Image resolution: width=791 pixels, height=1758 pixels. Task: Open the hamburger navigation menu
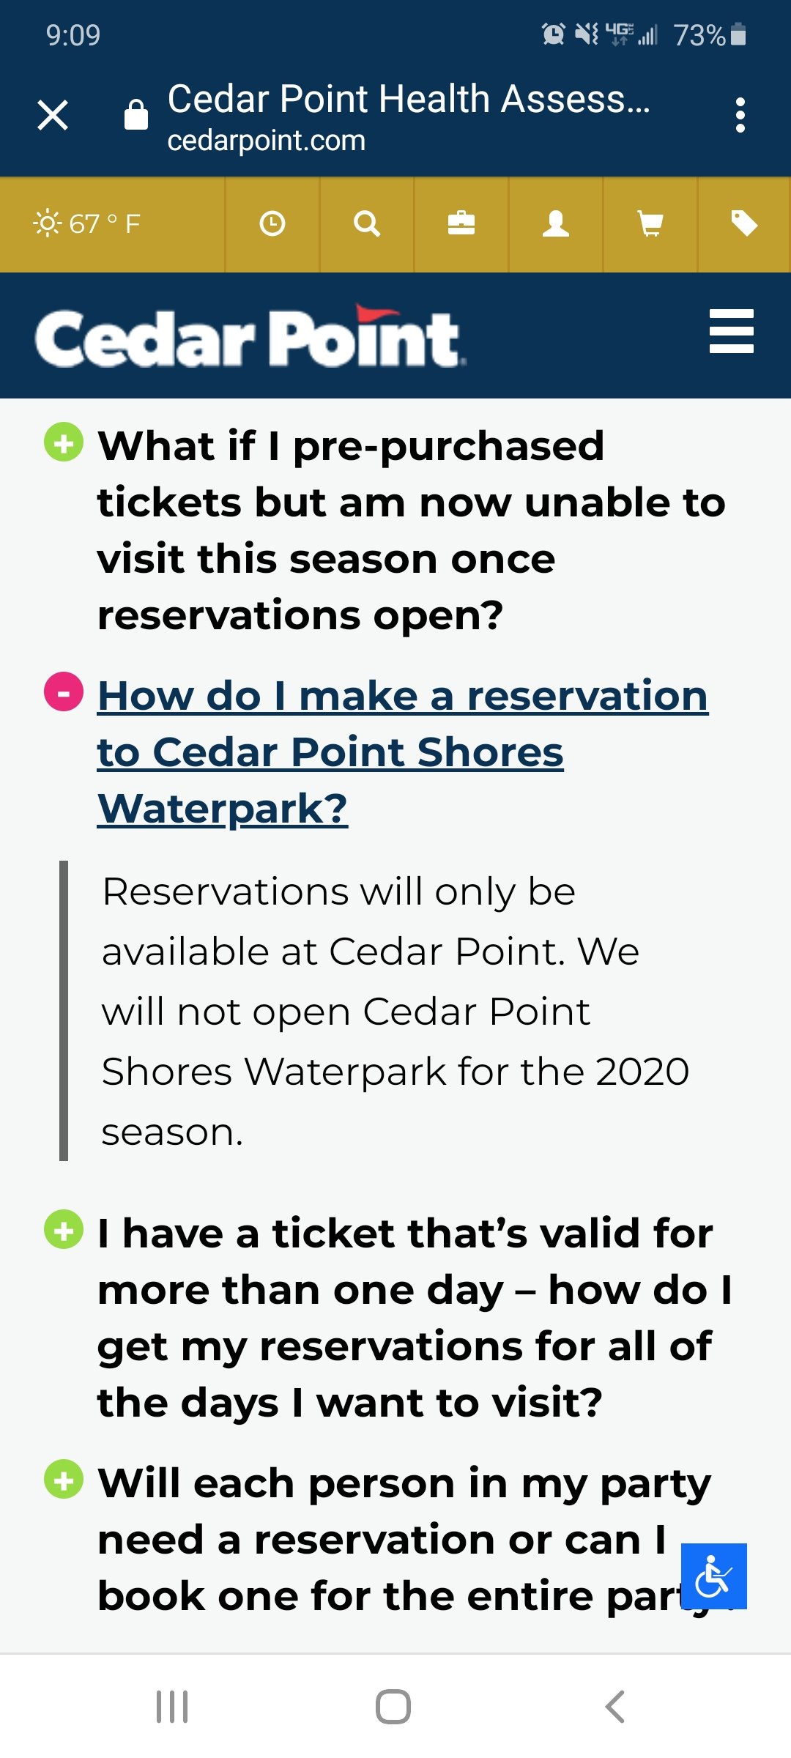pos(732,331)
